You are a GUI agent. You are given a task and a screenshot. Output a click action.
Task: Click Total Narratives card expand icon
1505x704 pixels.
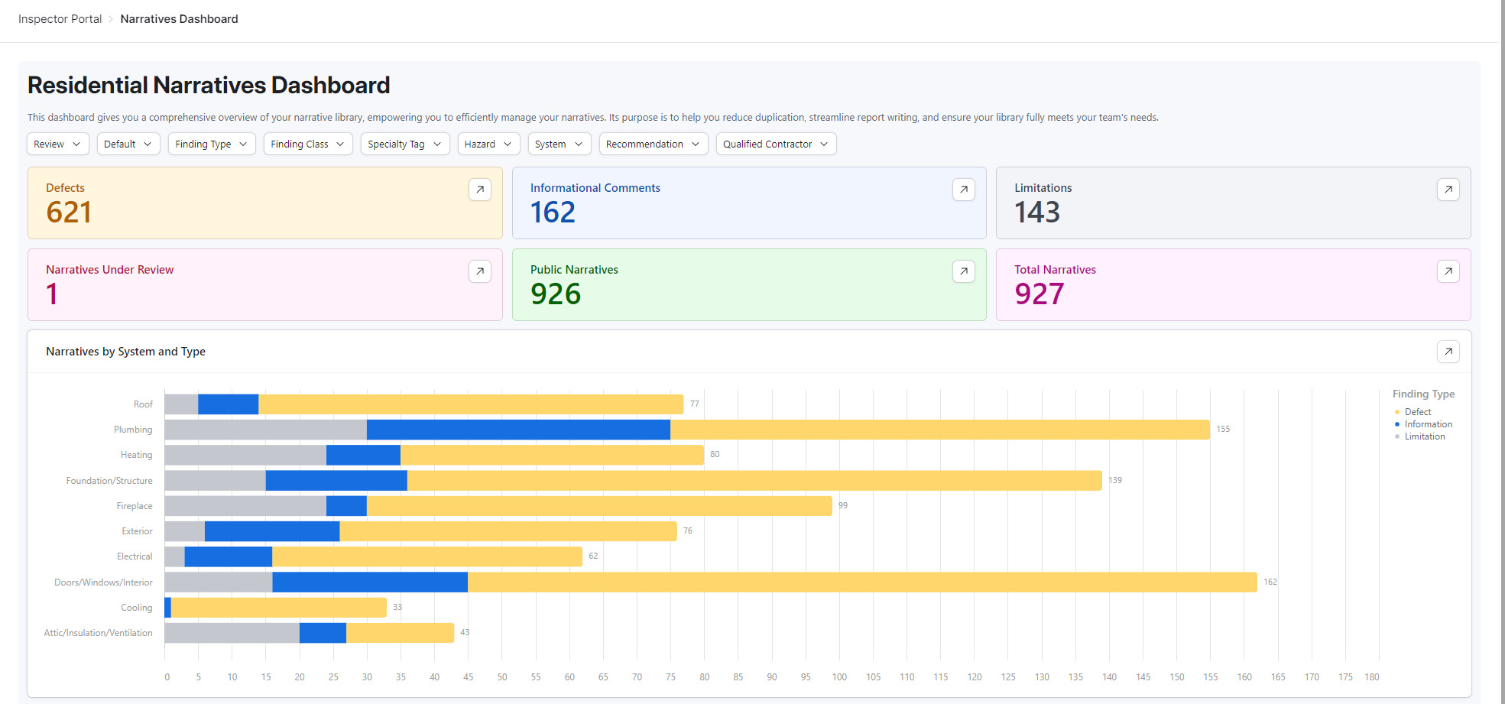pyautogui.click(x=1448, y=271)
